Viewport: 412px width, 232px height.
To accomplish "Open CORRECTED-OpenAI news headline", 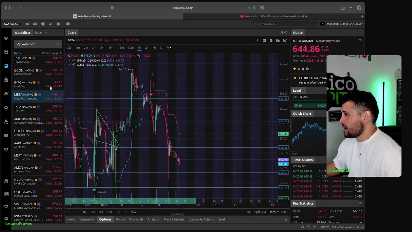I will coord(313,80).
